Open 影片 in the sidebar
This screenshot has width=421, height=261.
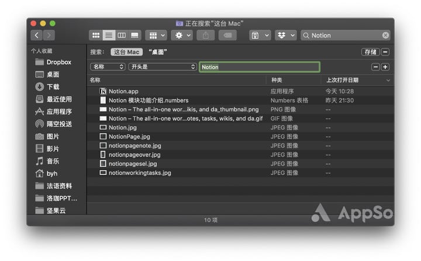click(x=47, y=149)
